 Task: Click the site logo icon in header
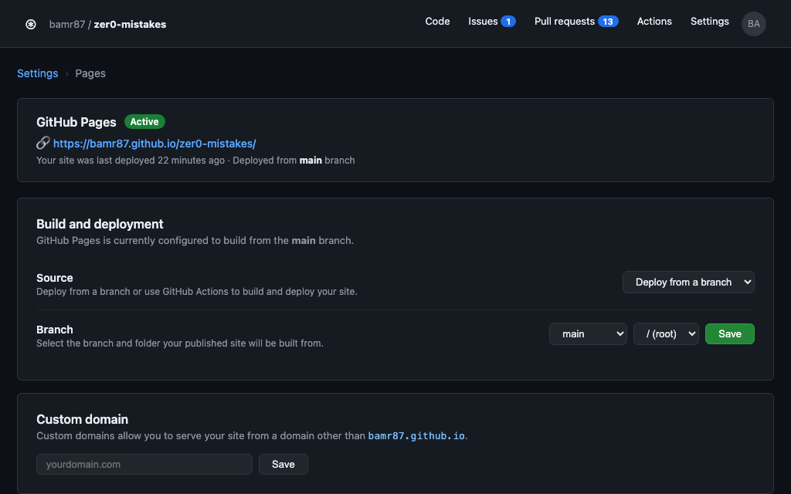point(31,24)
